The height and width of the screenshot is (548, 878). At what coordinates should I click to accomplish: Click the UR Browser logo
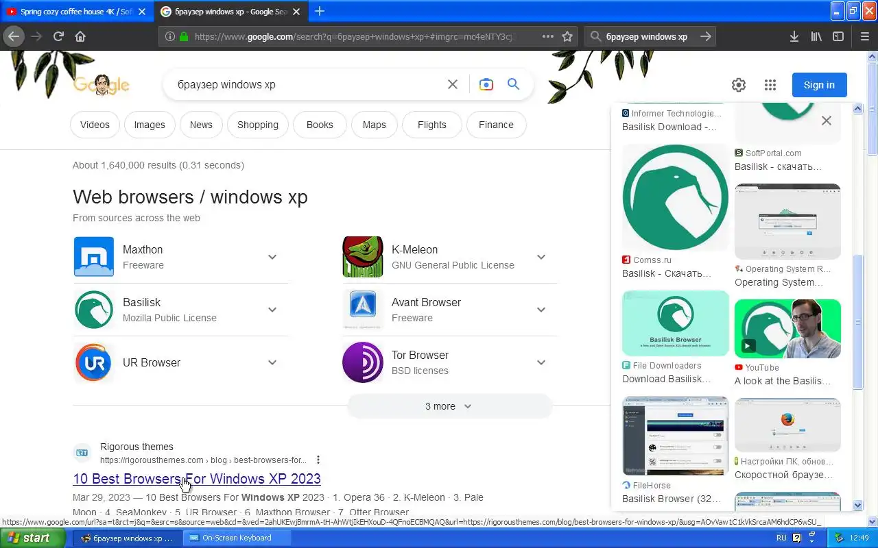[x=93, y=362]
